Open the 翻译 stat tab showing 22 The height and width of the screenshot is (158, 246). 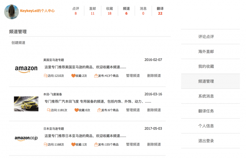160,11
